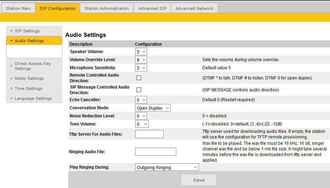Screen dimensions: 330x188
Task: Click the Ringing Audio File input field
Action: [x=156, y=152]
